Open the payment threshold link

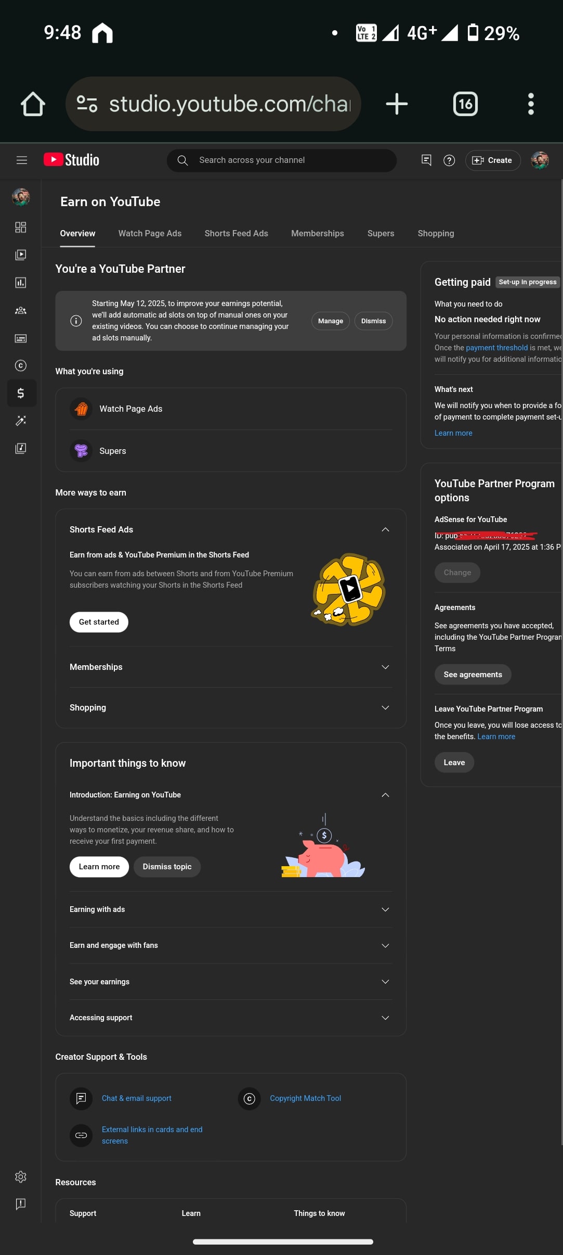tap(496, 348)
